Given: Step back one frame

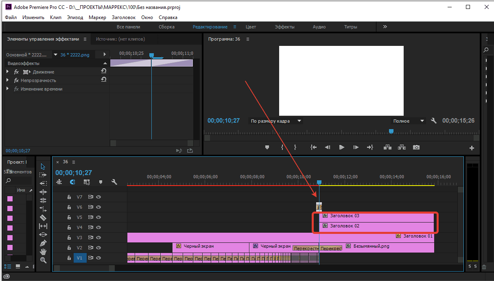Looking at the screenshot, I should 328,147.
